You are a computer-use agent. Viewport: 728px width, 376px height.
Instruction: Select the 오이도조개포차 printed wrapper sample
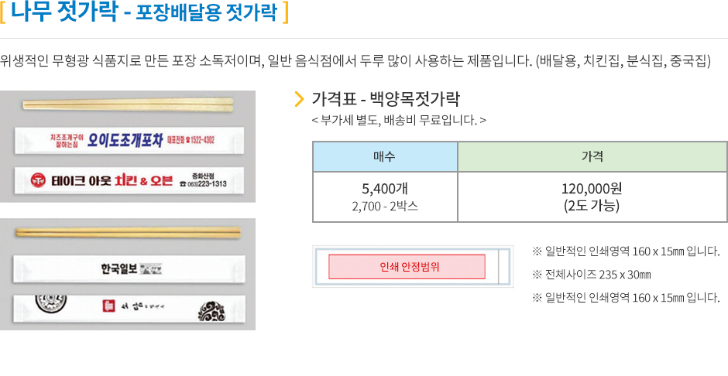(129, 140)
